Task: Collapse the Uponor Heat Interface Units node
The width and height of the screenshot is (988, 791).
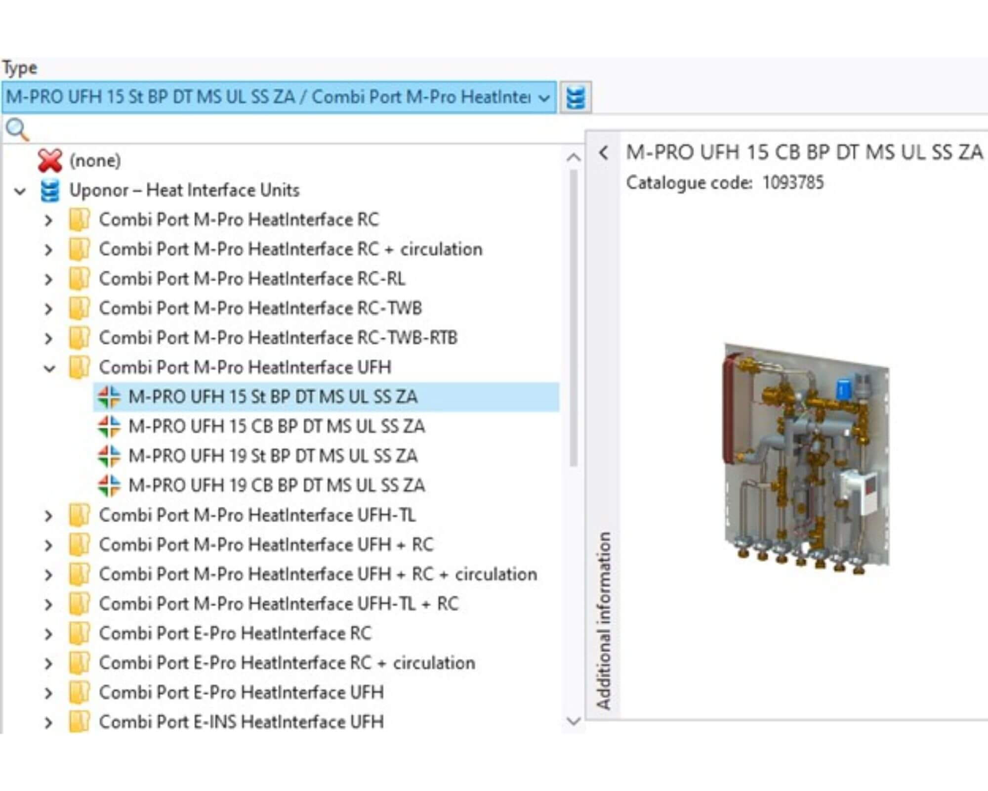Action: (x=20, y=191)
